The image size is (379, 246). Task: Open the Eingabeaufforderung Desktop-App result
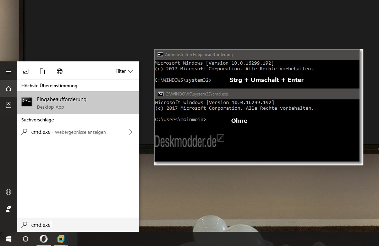point(78,103)
